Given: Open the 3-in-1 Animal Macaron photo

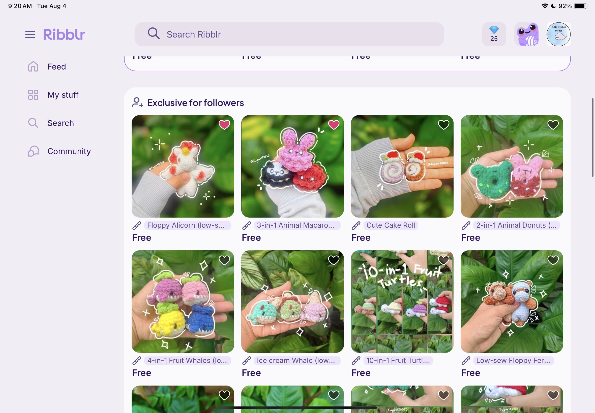Looking at the screenshot, I should 292,166.
